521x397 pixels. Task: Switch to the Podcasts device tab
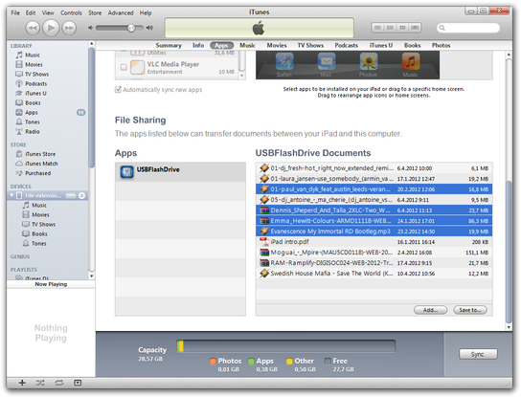click(347, 46)
